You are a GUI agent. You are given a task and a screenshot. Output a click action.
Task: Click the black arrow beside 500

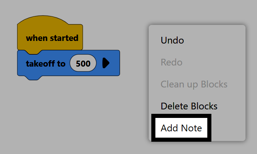click(106, 63)
